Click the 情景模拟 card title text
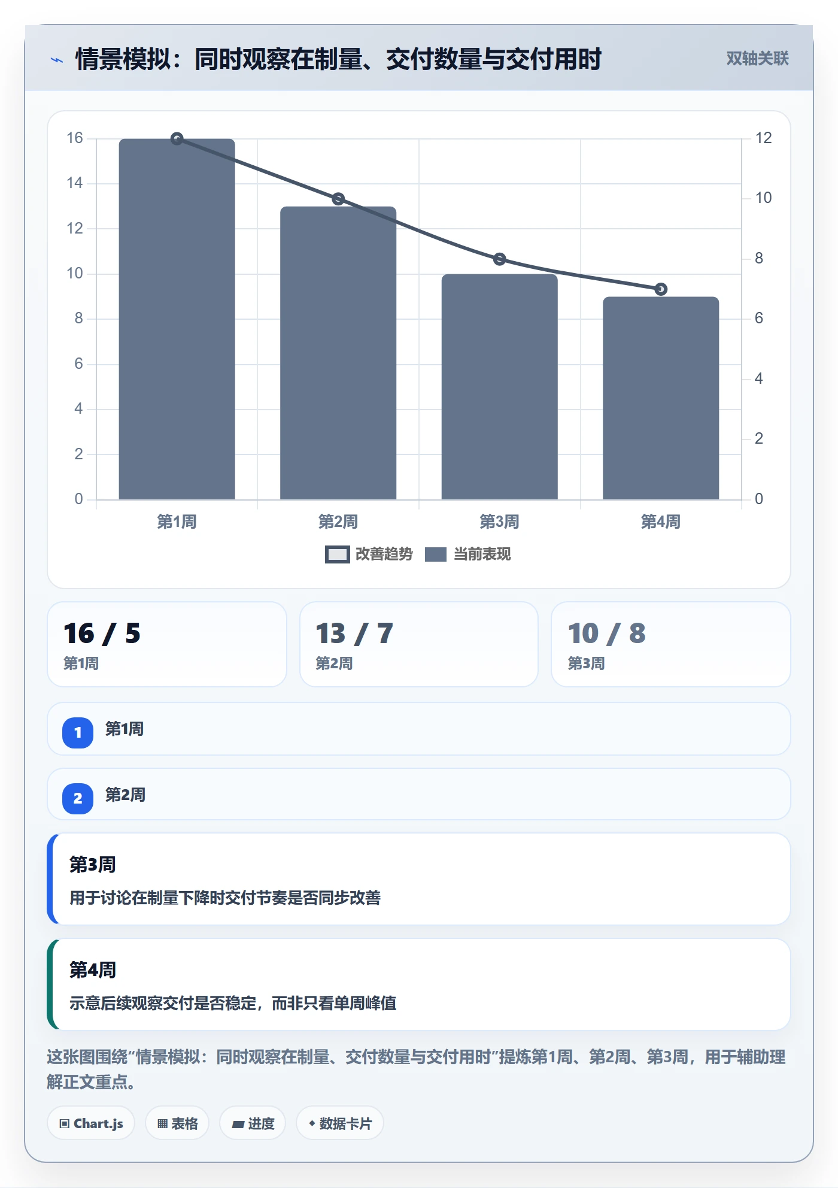838x1188 pixels. pos(338,59)
